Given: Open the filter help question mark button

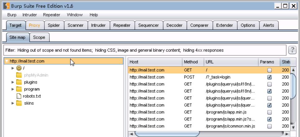Looking at the screenshot, I should [x=292, y=50].
